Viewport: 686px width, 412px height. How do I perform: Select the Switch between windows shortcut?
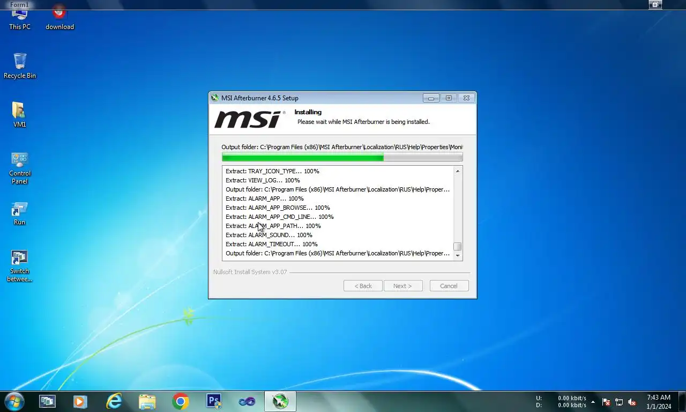coord(20,266)
